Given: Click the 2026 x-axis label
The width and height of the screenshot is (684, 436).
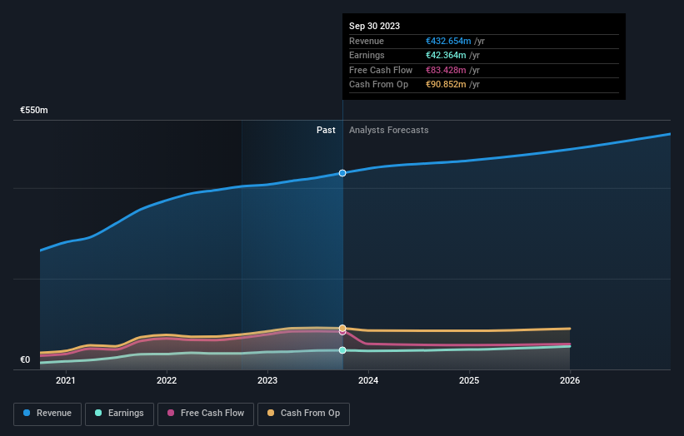Looking at the screenshot, I should 570,380.
